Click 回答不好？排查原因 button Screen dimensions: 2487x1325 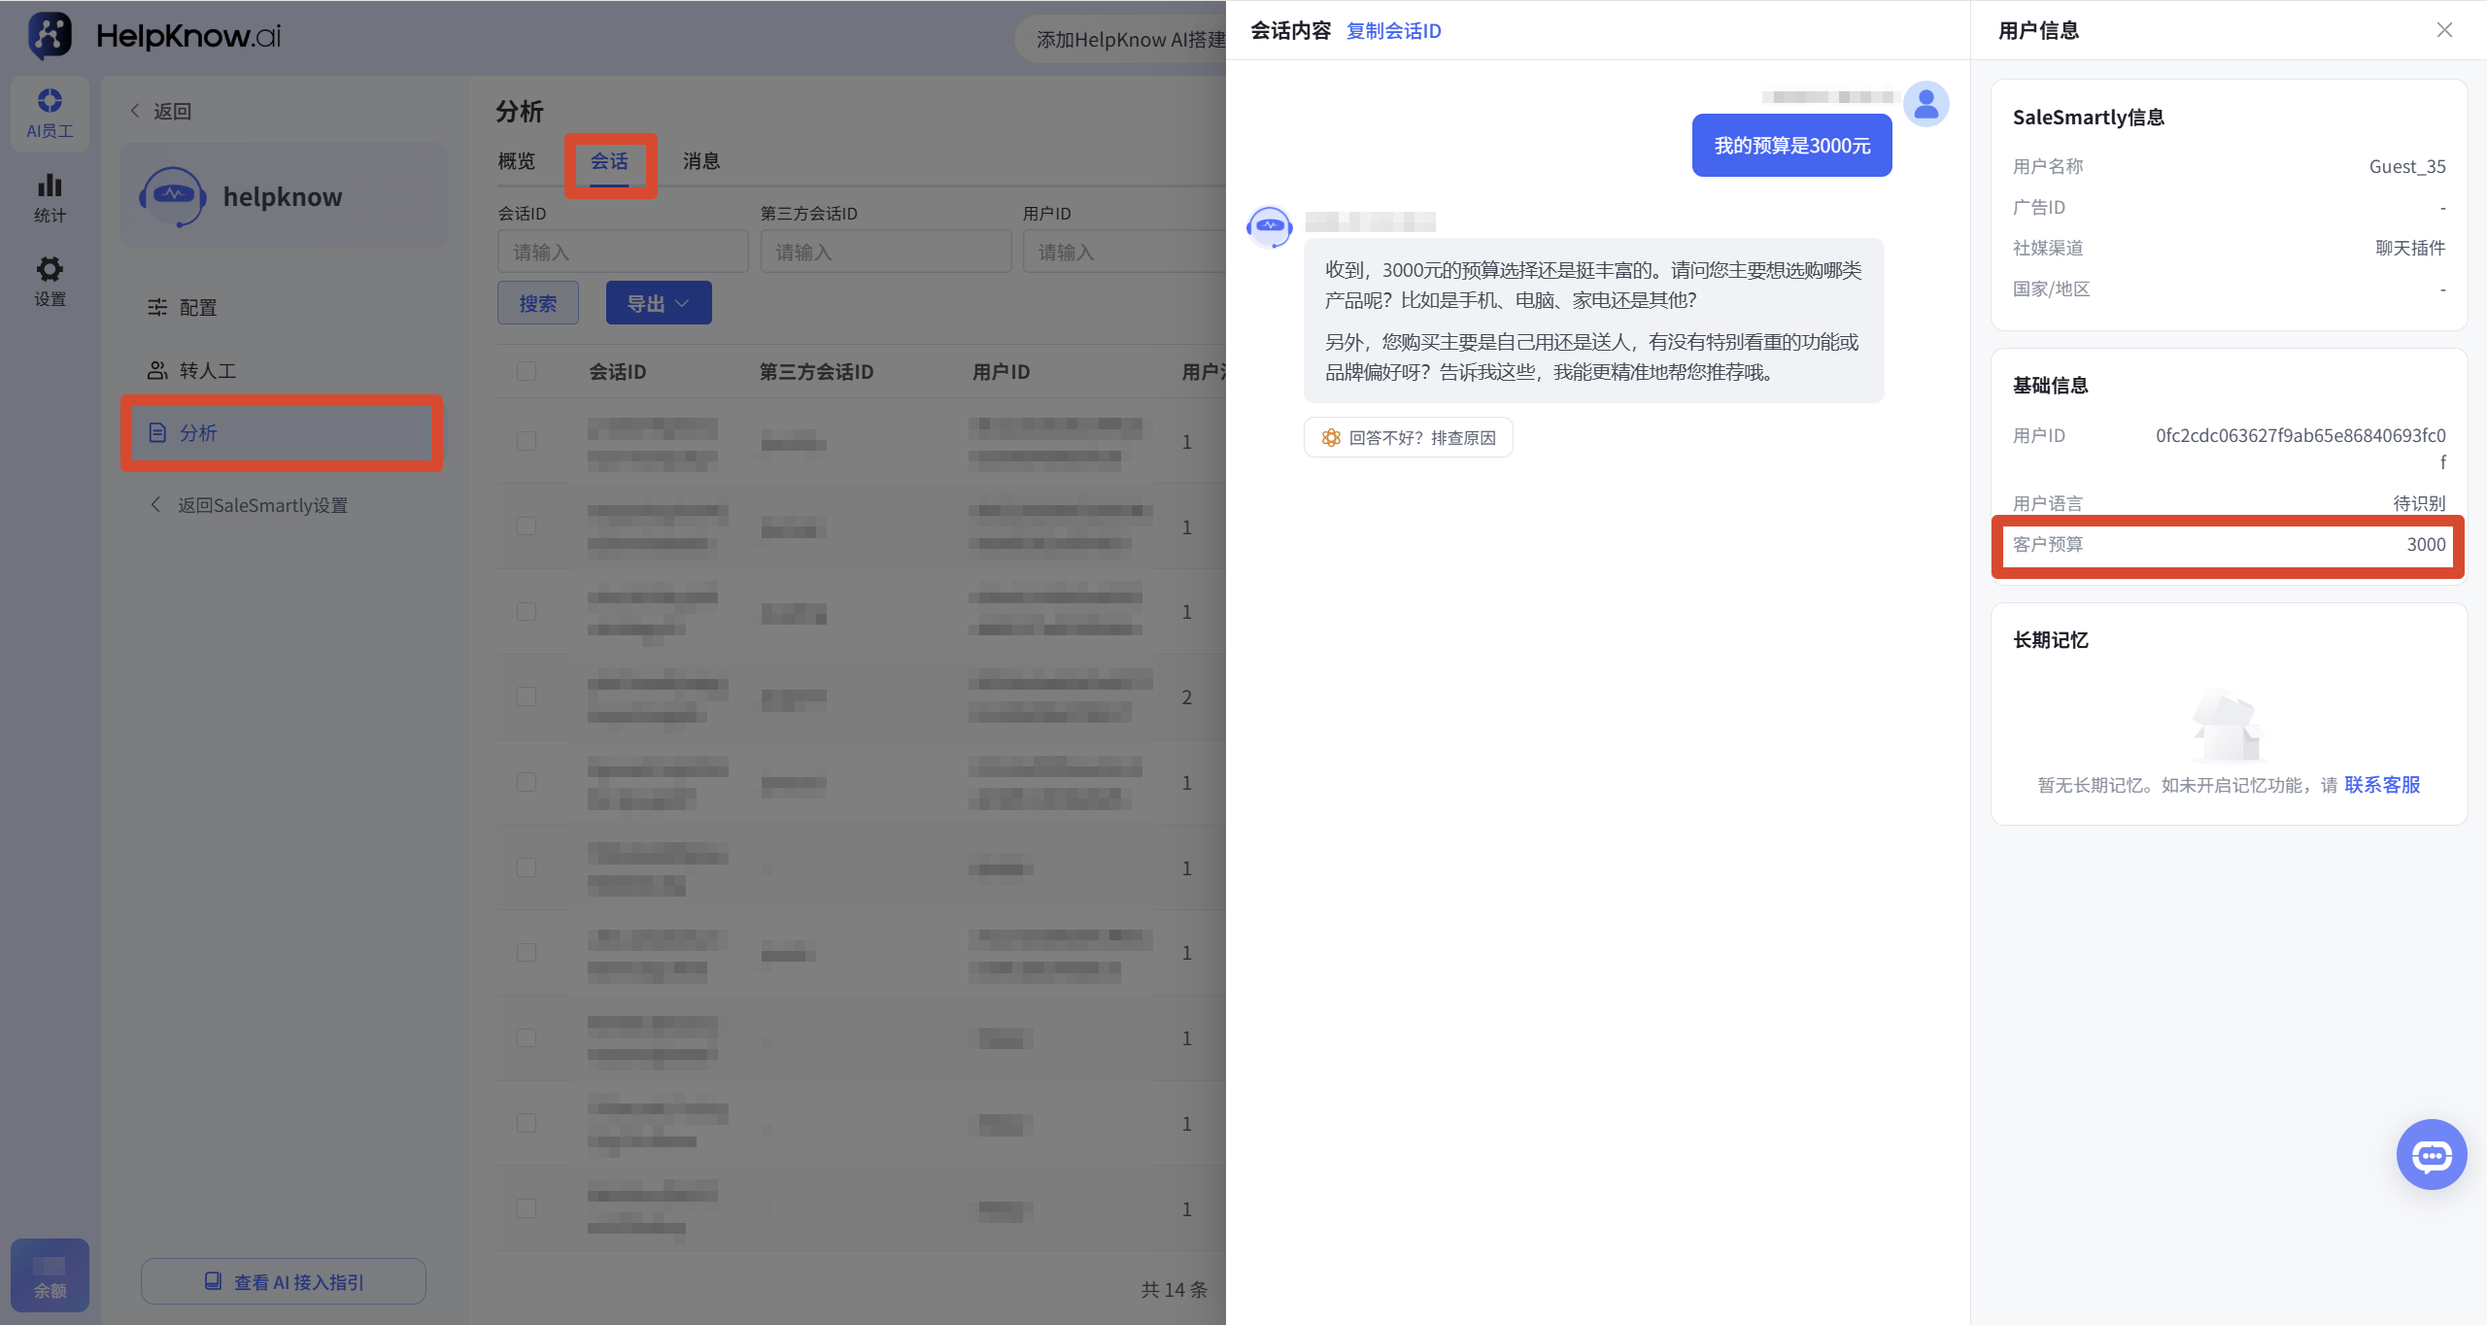(x=1408, y=437)
